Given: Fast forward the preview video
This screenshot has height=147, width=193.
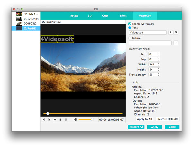Looking at the screenshot, I should point(55,120).
